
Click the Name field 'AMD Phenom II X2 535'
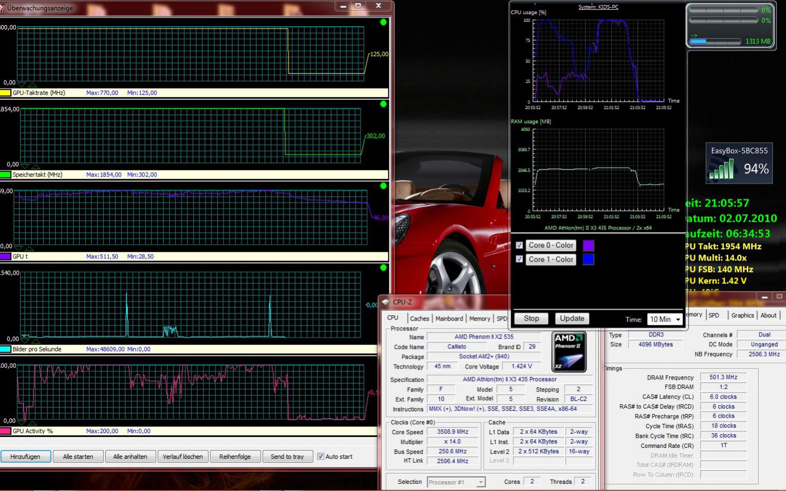[484, 336]
